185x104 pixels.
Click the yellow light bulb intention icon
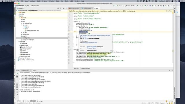75,32
